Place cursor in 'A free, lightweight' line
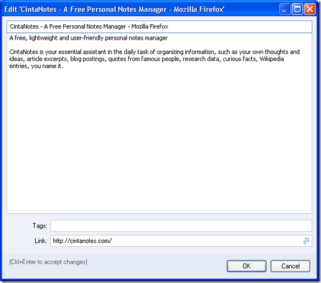The height and width of the screenshot is (283, 321). [x=88, y=38]
